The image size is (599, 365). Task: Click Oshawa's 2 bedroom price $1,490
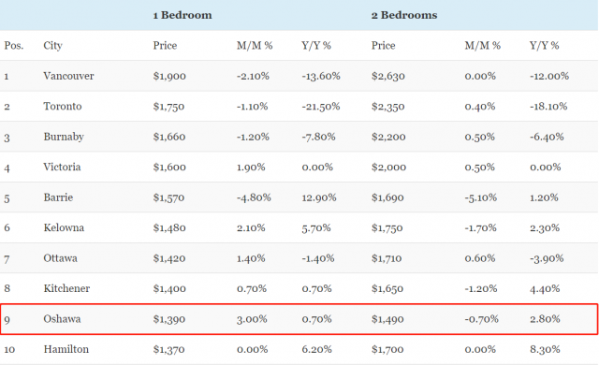click(387, 319)
